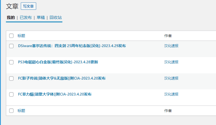Open the PS3电锯甜心白金版 post title
The height and width of the screenshot is (125, 216).
pos(58,62)
